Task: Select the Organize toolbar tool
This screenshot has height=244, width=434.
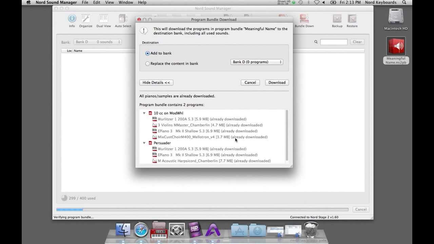Action: click(x=86, y=21)
